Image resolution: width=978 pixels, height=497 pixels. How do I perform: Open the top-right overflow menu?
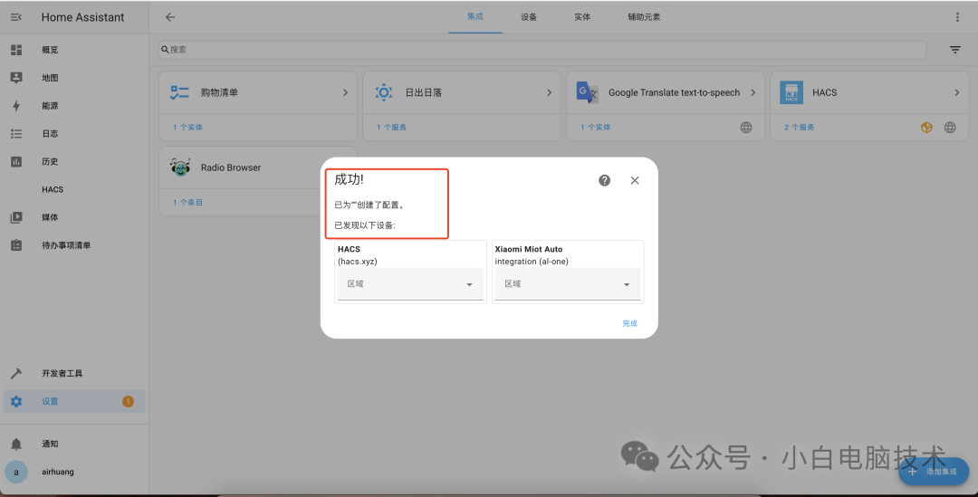click(957, 17)
